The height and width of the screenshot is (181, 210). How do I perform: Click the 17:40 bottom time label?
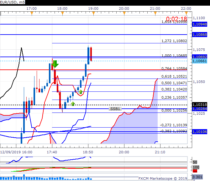click(x=52, y=152)
